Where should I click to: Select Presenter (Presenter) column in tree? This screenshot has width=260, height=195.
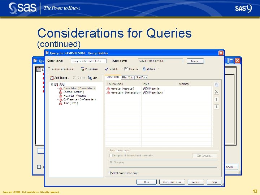[x=75, y=96]
